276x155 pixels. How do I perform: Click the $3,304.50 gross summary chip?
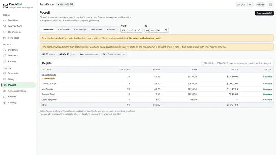click(x=67, y=54)
